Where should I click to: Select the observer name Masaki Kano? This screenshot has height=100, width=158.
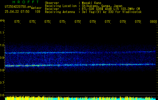91,3
